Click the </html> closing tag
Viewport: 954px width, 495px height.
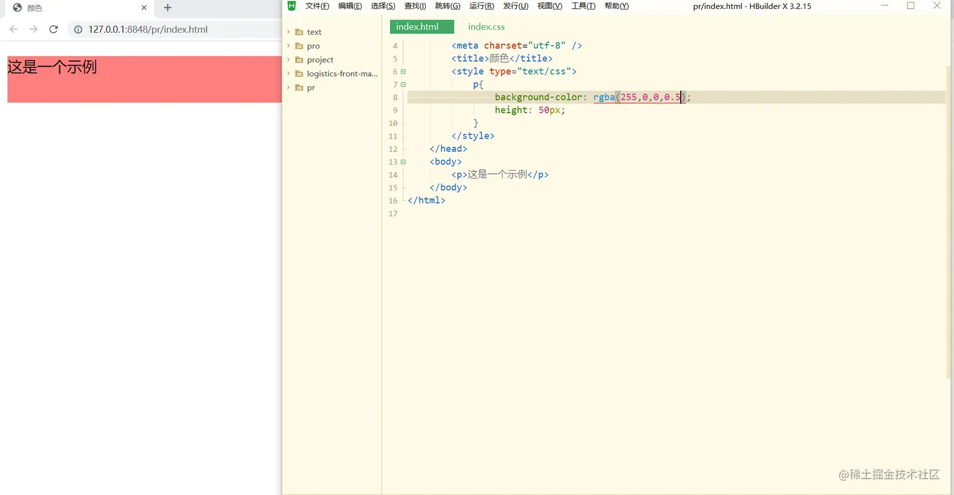click(427, 200)
